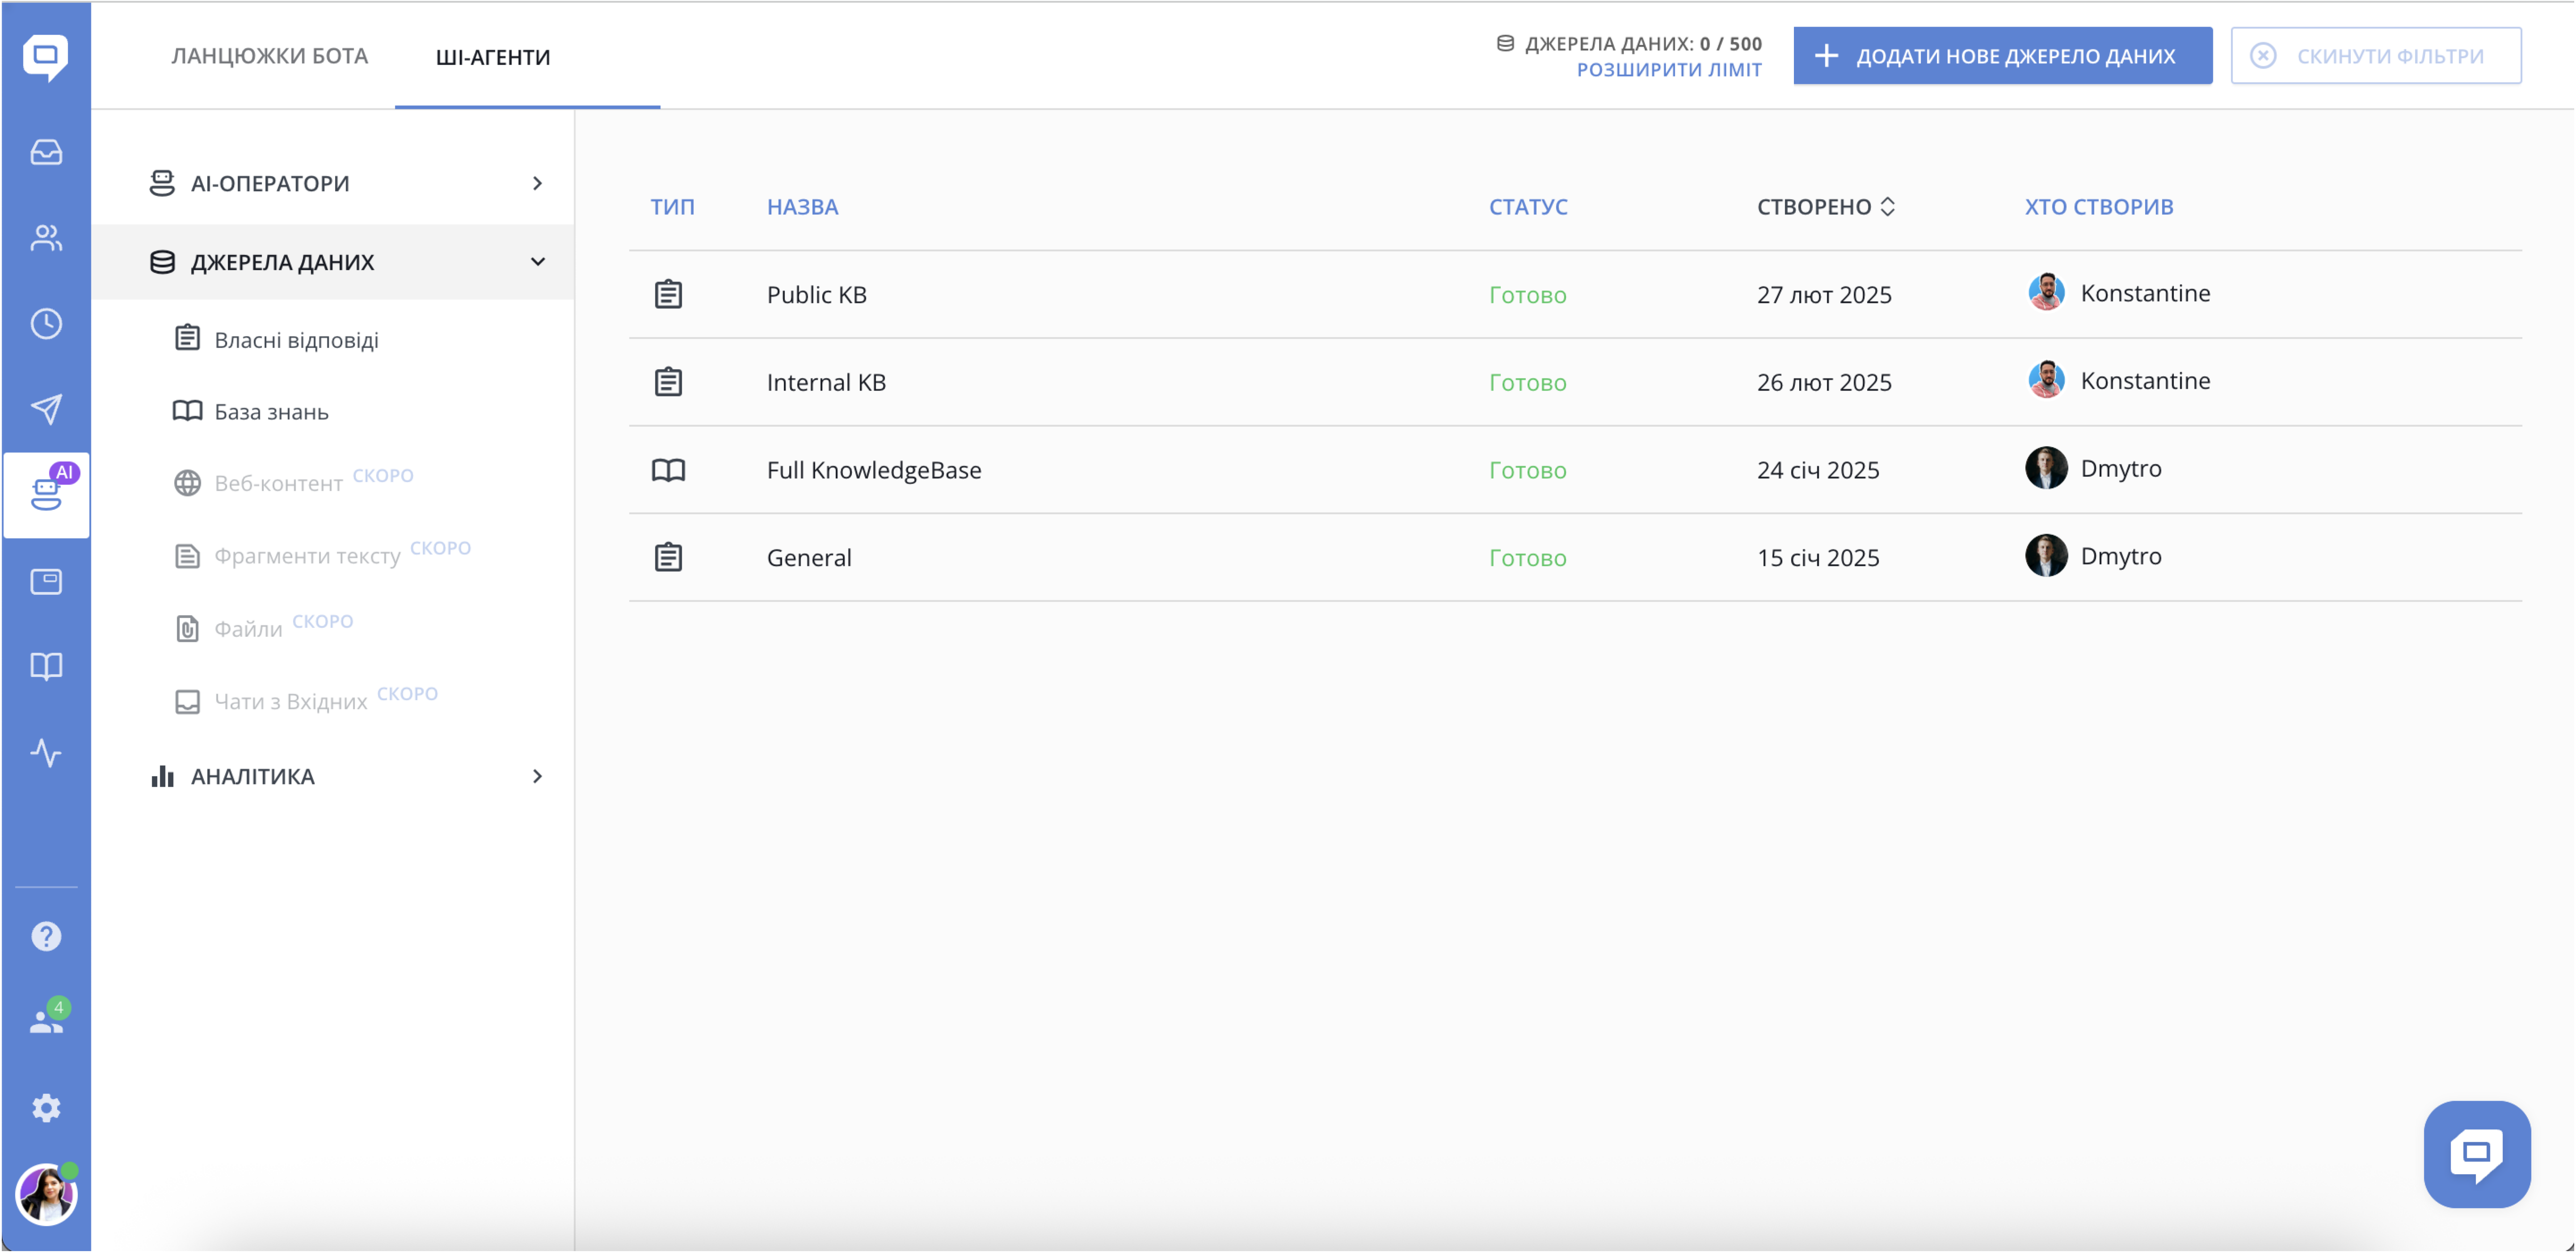This screenshot has height=1252, width=2576.
Task: Filter by Тип column header
Action: point(672,207)
